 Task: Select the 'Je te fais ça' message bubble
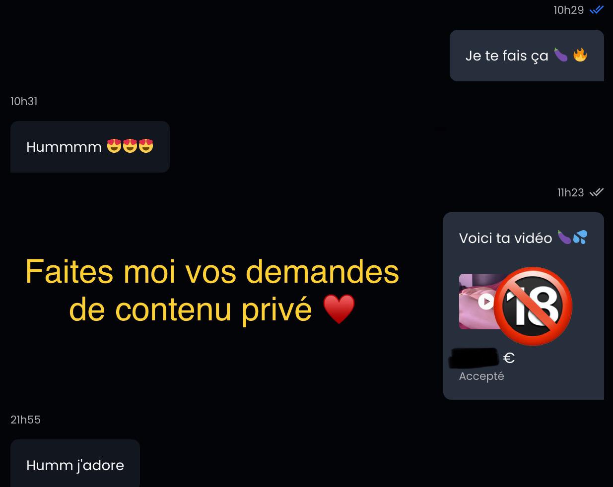(527, 56)
